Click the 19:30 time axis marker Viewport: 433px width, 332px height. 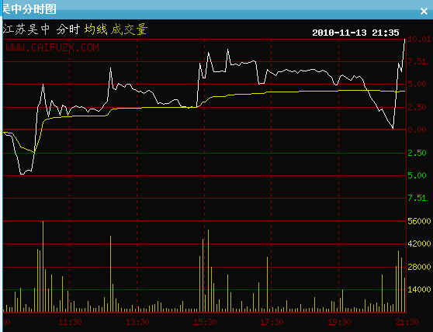coord(339,322)
